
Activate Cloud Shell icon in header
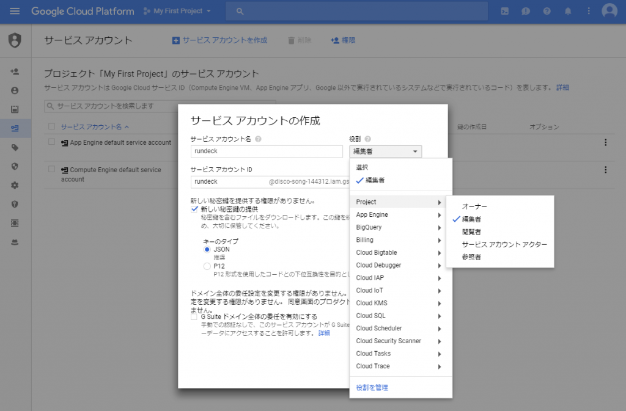click(504, 11)
